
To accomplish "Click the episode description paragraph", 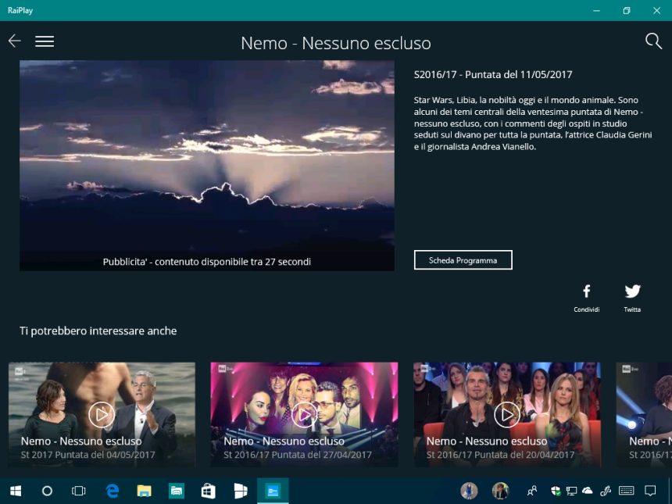I will tap(533, 123).
